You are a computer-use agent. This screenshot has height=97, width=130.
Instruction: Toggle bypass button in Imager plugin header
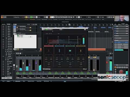coord(43,30)
